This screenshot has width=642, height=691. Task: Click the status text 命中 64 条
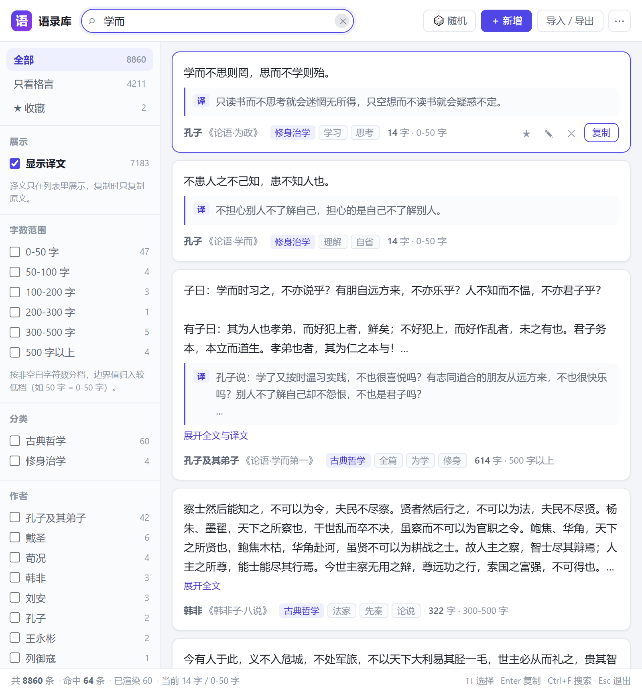click(x=84, y=681)
